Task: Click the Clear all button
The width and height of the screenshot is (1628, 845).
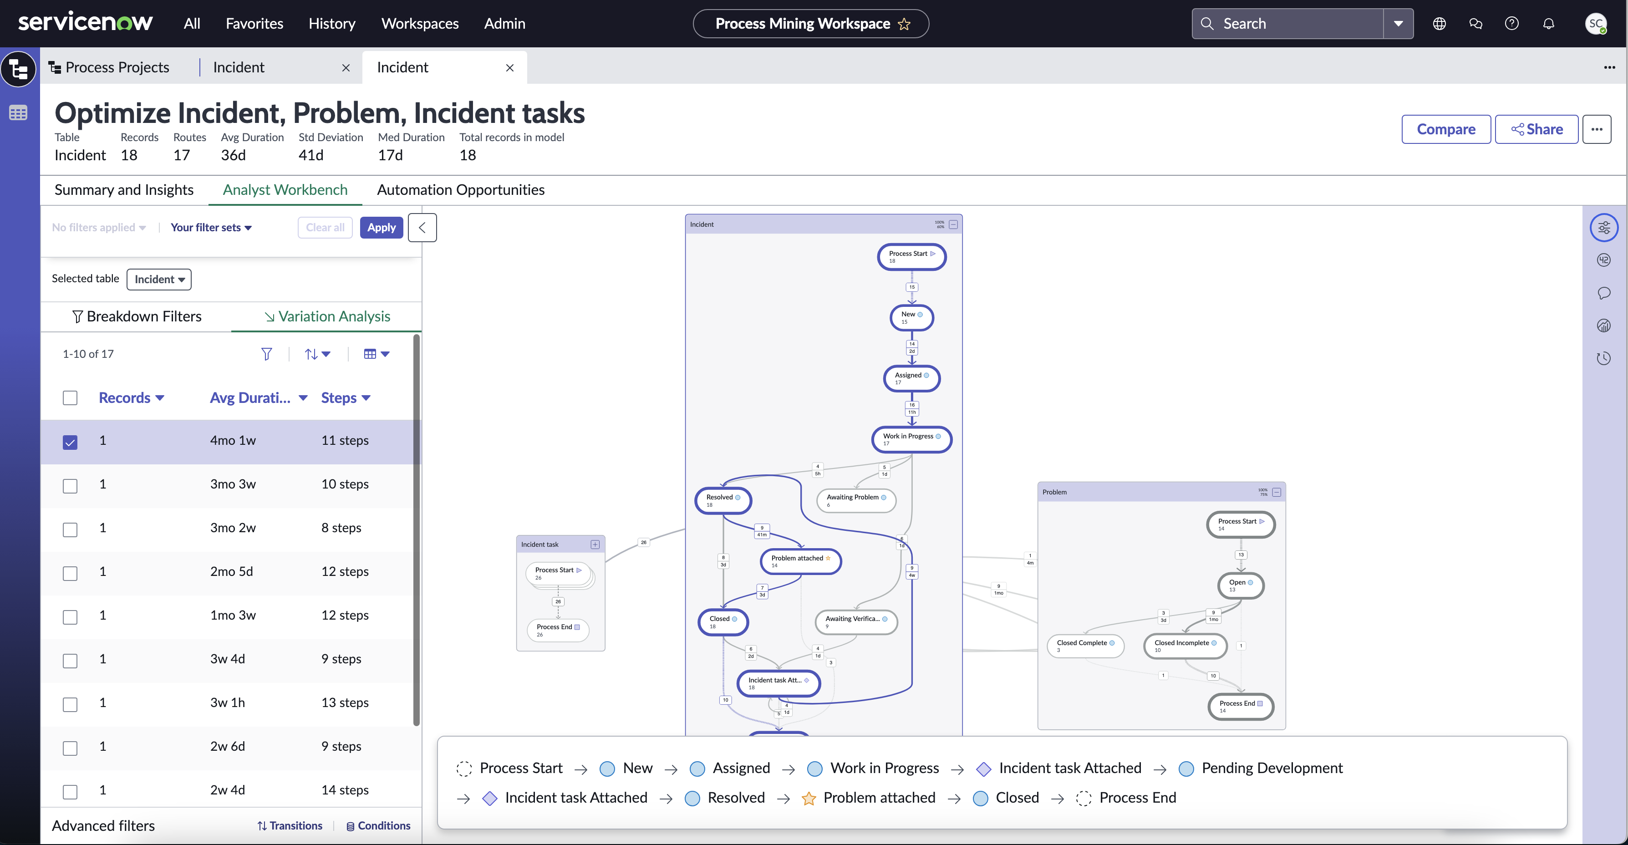Action: (x=326, y=228)
